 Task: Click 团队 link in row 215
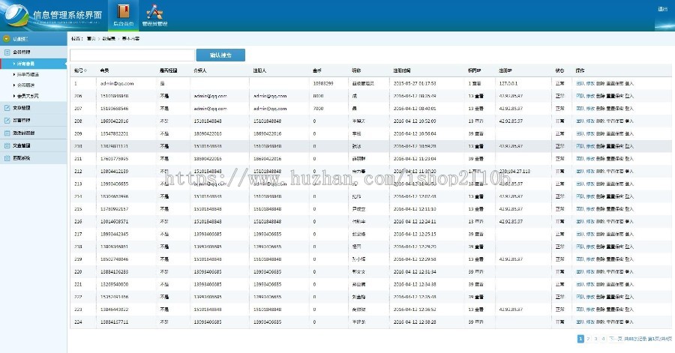point(580,209)
